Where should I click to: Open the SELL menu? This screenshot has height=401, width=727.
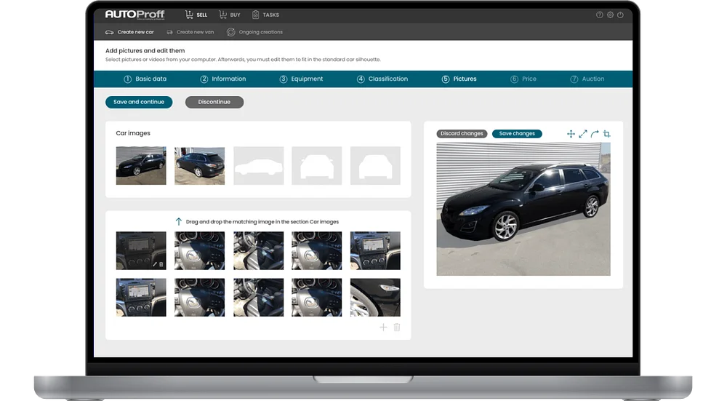[x=196, y=15]
